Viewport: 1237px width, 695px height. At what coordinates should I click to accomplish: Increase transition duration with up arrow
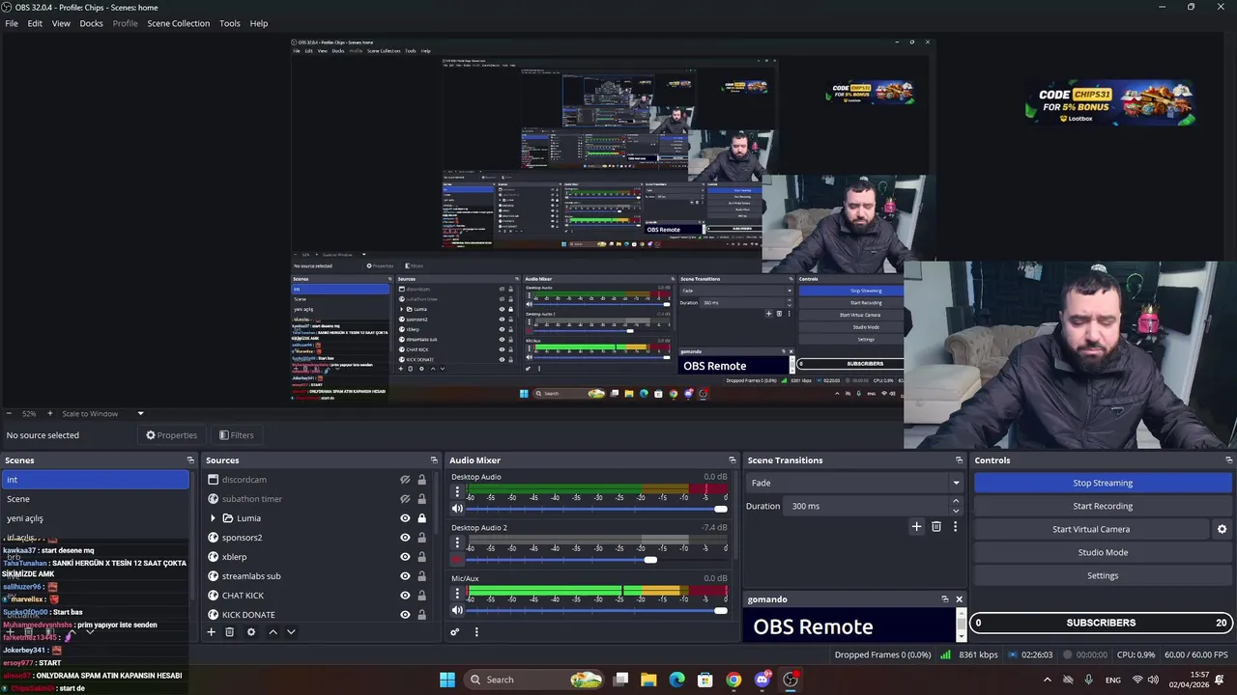(956, 501)
